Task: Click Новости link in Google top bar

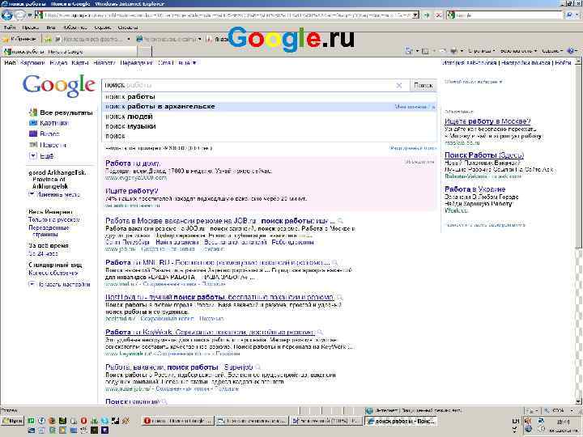Action: (x=104, y=63)
